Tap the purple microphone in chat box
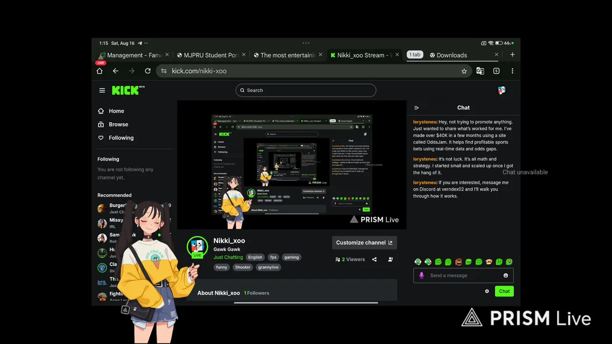The width and height of the screenshot is (612, 344). 421,275
